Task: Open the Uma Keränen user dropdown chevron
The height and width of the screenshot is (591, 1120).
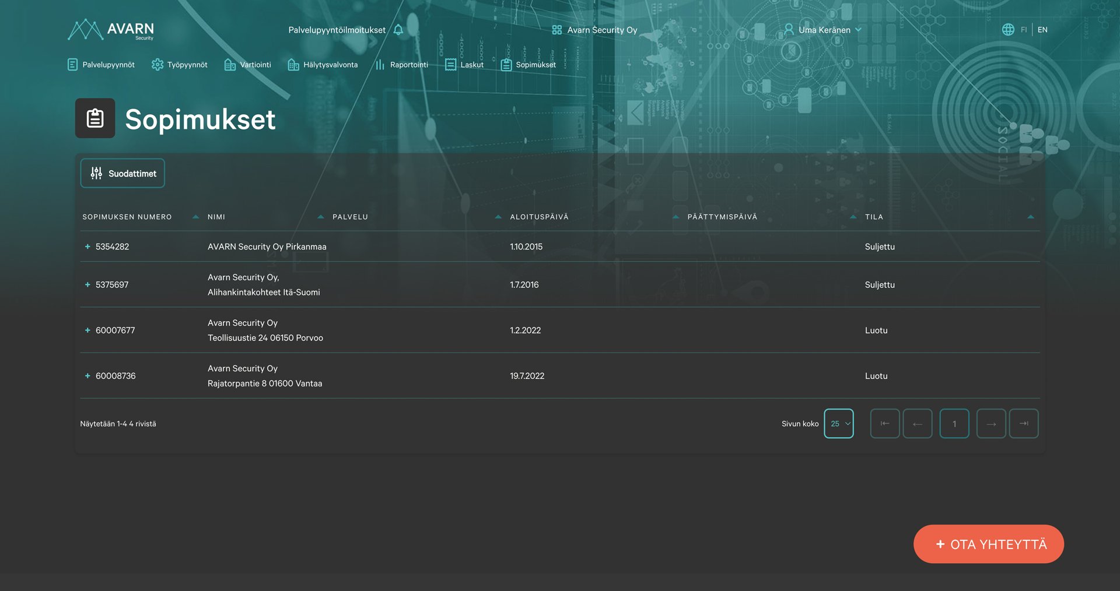Action: click(x=858, y=30)
